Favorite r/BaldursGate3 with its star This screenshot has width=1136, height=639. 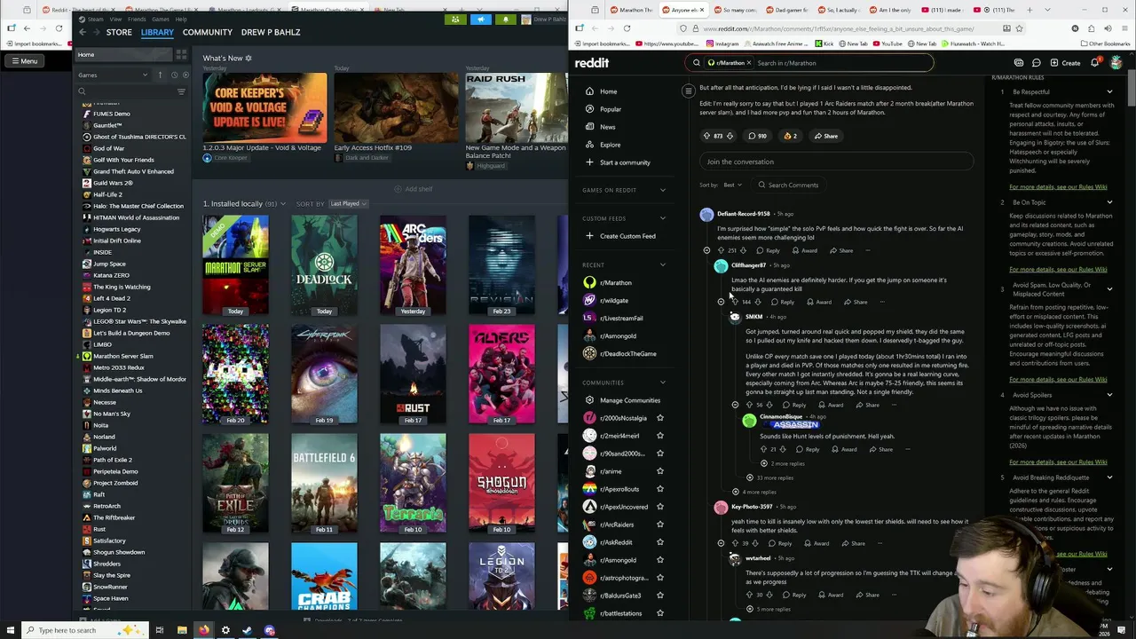pos(659,596)
